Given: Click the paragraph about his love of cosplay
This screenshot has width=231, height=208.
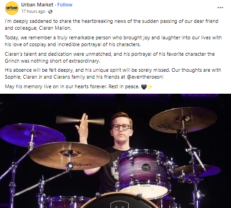Looking at the screenshot, I should point(113,41).
